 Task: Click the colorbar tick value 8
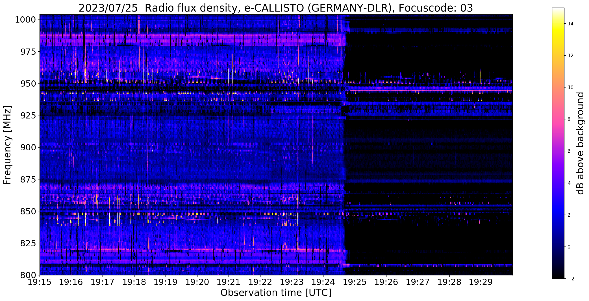pyautogui.click(x=569, y=119)
